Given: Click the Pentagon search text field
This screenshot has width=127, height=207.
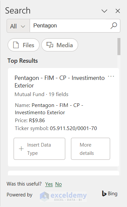Looking at the screenshot, I should click(x=70, y=26).
